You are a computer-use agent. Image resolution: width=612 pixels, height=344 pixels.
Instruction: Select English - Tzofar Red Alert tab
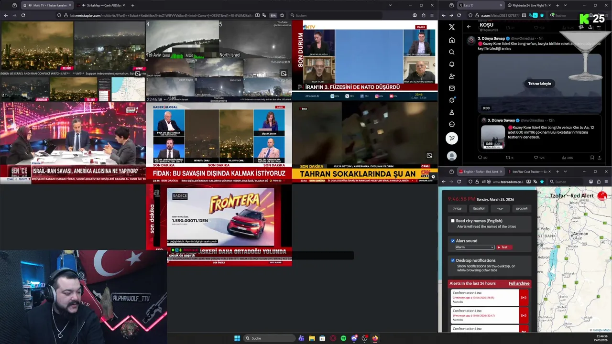[x=481, y=172]
